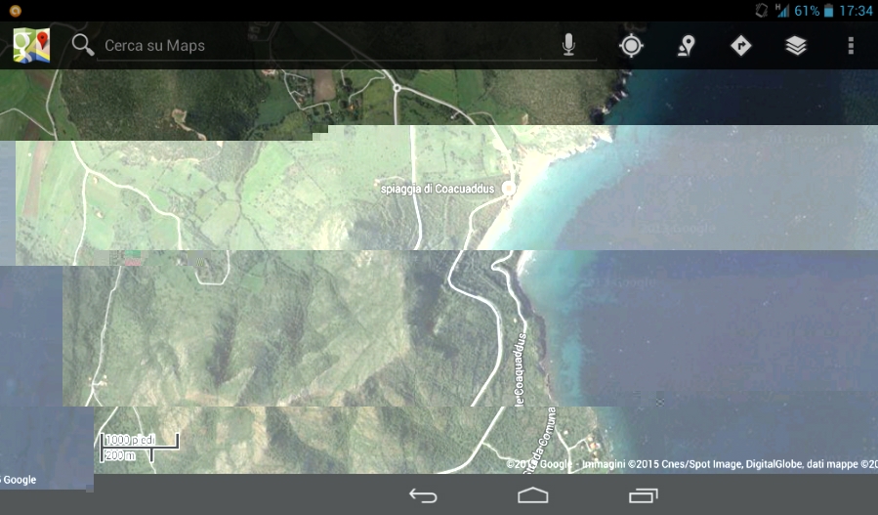Tap the Google copyright attribution text
Screen dimensions: 878x515
(x=691, y=464)
